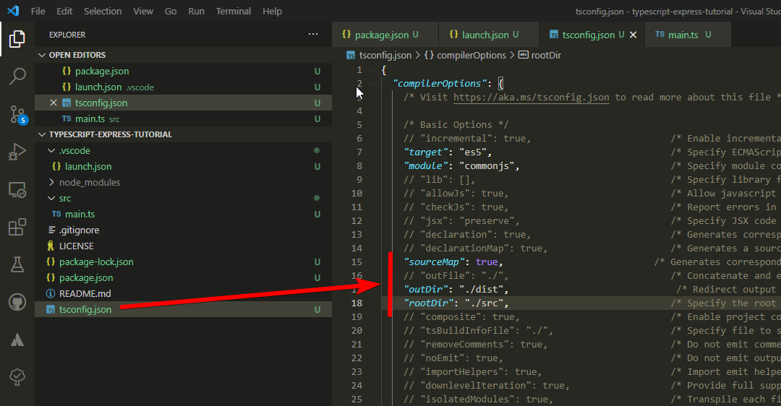Open the Remote Explorer view
The width and height of the screenshot is (781, 406).
click(17, 190)
